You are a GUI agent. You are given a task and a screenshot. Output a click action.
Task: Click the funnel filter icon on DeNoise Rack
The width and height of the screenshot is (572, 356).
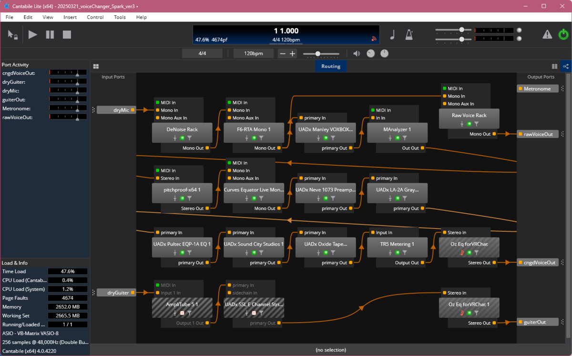coord(189,138)
